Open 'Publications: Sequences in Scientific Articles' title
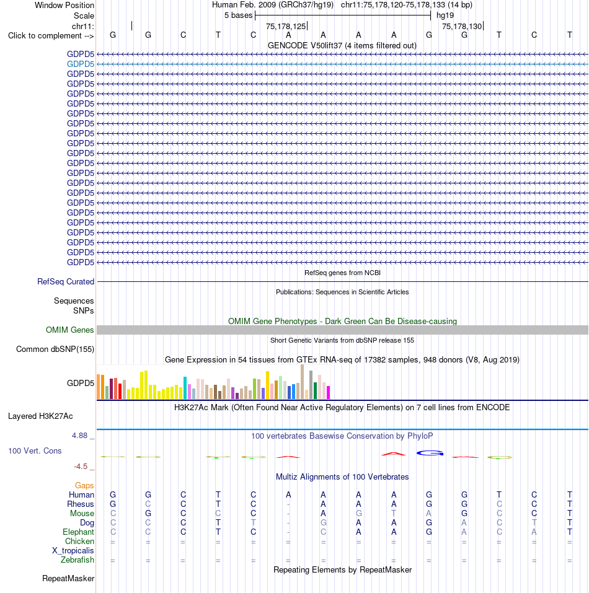The image size is (589, 593). [342, 292]
